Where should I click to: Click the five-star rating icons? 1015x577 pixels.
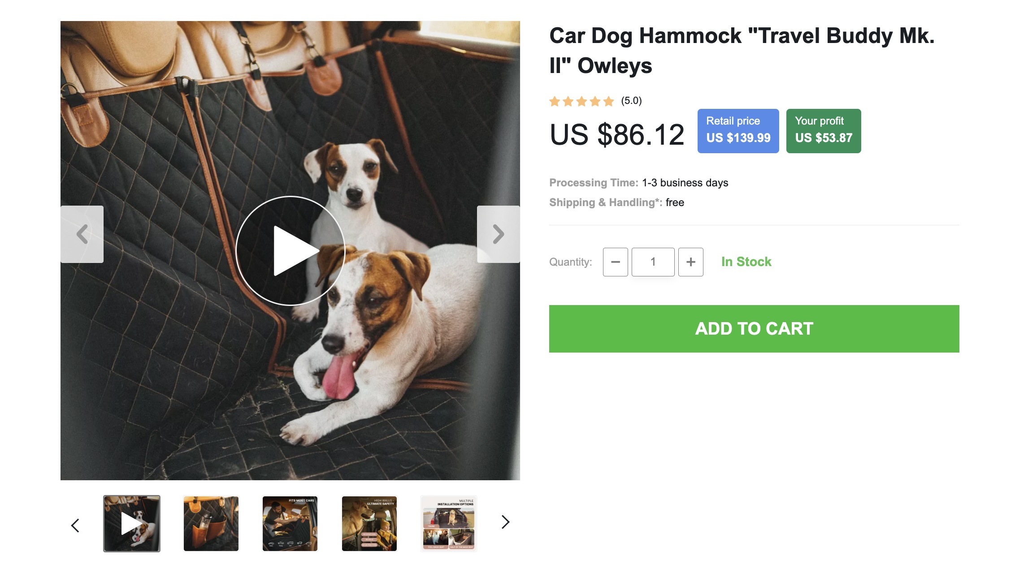pos(581,101)
